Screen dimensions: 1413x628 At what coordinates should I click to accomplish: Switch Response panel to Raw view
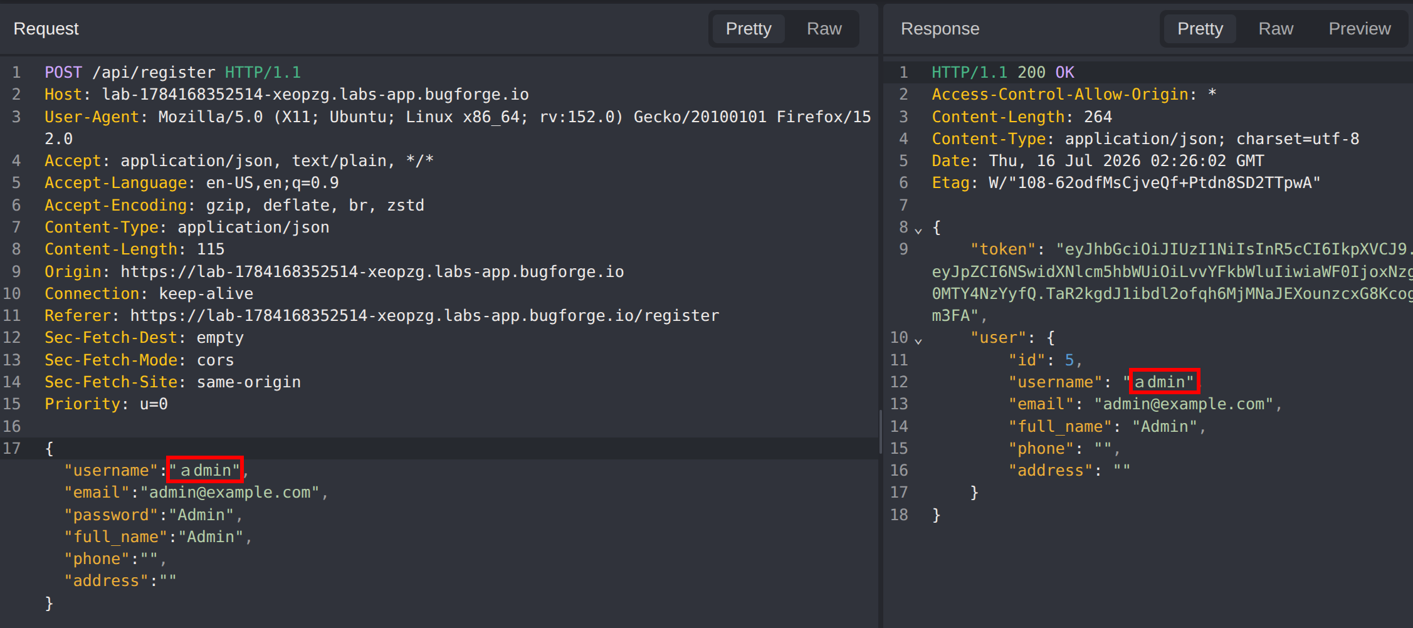[1276, 29]
